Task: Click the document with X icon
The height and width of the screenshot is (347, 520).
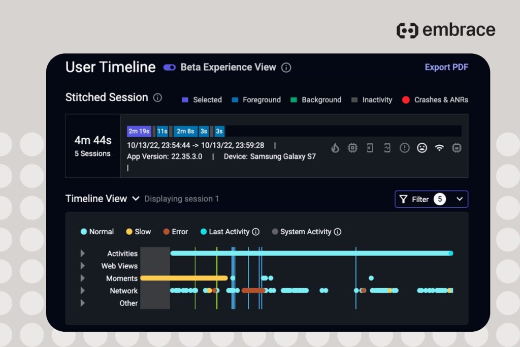Action: (x=370, y=148)
